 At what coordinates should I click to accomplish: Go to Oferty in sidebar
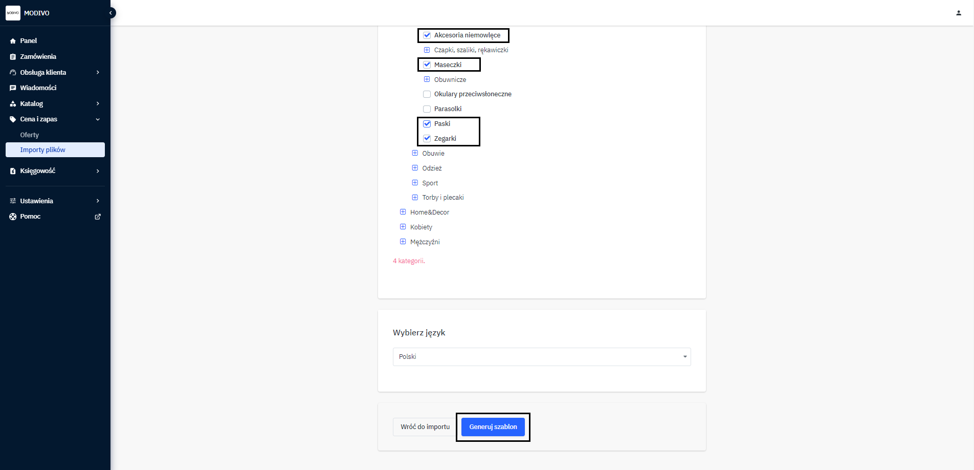30,135
